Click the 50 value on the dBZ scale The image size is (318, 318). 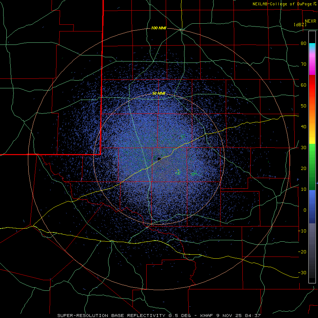[304, 106]
